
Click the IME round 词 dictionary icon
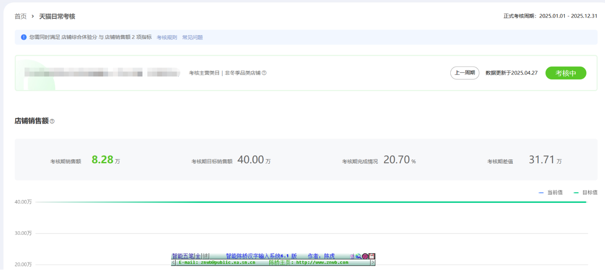point(365,256)
